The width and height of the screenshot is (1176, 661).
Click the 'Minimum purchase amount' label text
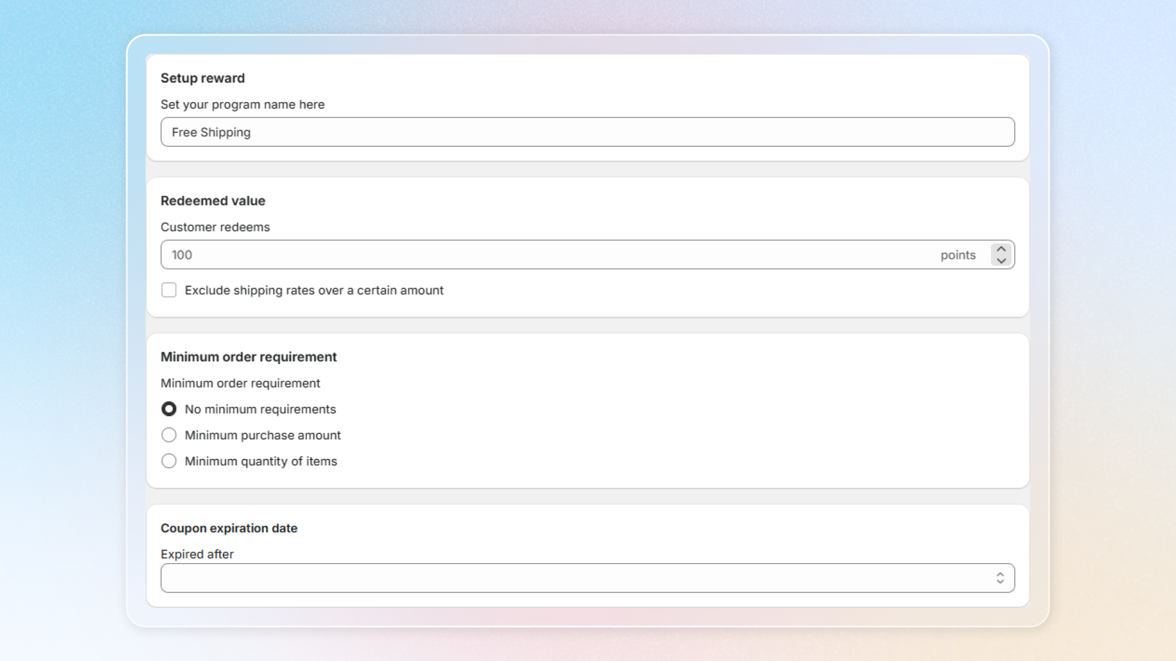pyautogui.click(x=262, y=435)
